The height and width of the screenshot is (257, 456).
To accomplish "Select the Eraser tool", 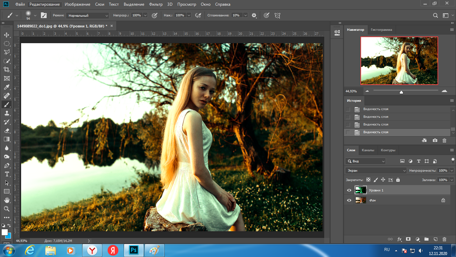I will click(x=7, y=131).
